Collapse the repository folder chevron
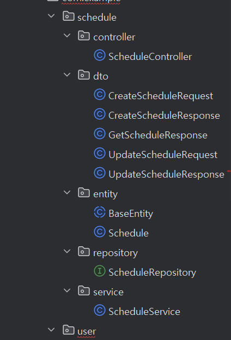 click(67, 251)
